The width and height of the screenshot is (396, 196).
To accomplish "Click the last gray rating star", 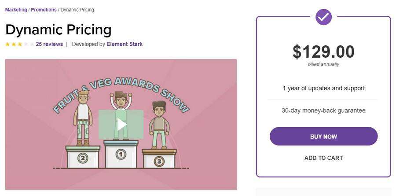I will click(x=32, y=44).
